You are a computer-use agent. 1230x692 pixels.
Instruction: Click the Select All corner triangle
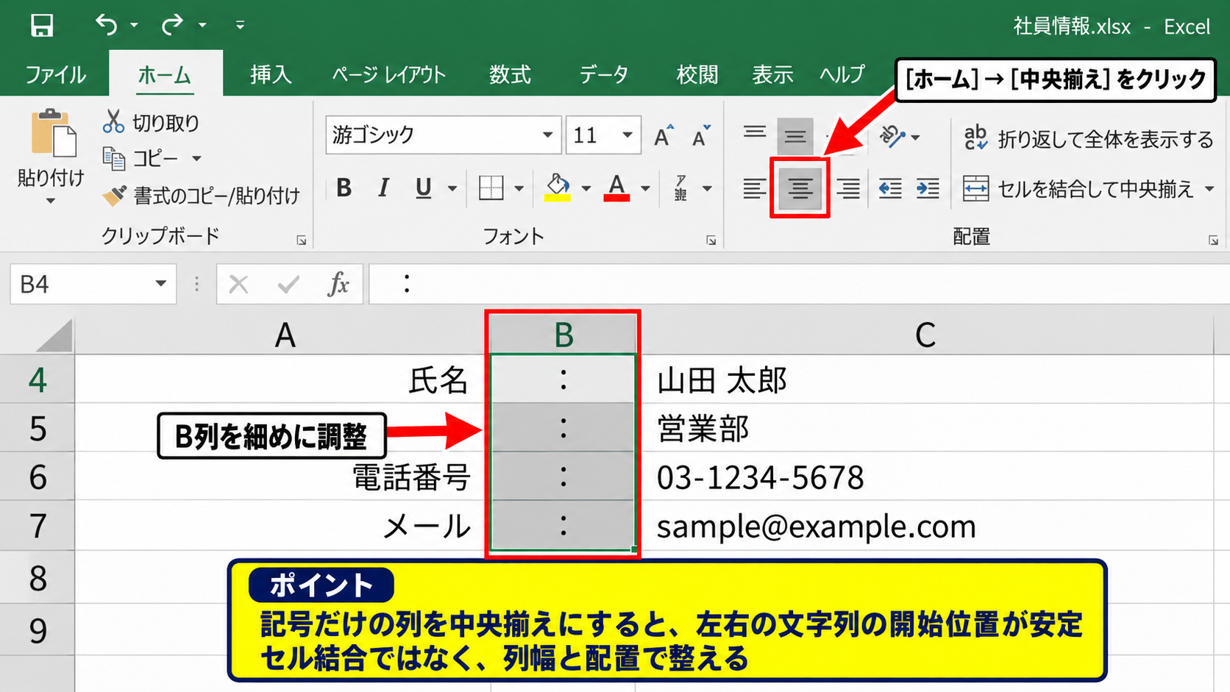54,335
